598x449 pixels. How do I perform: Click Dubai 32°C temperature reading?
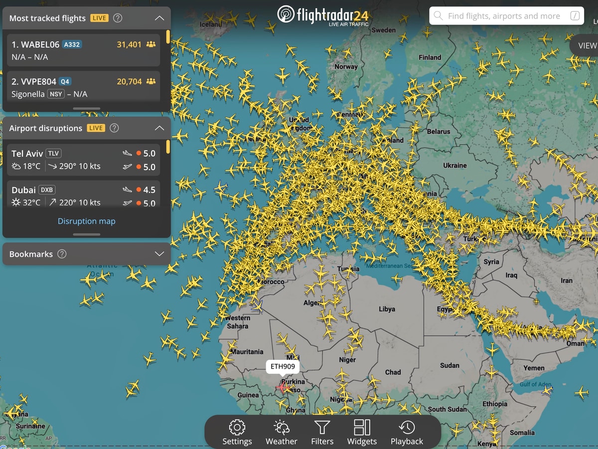32,203
